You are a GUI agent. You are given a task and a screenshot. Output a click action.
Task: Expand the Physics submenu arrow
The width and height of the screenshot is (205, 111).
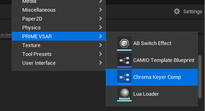[x=100, y=27]
